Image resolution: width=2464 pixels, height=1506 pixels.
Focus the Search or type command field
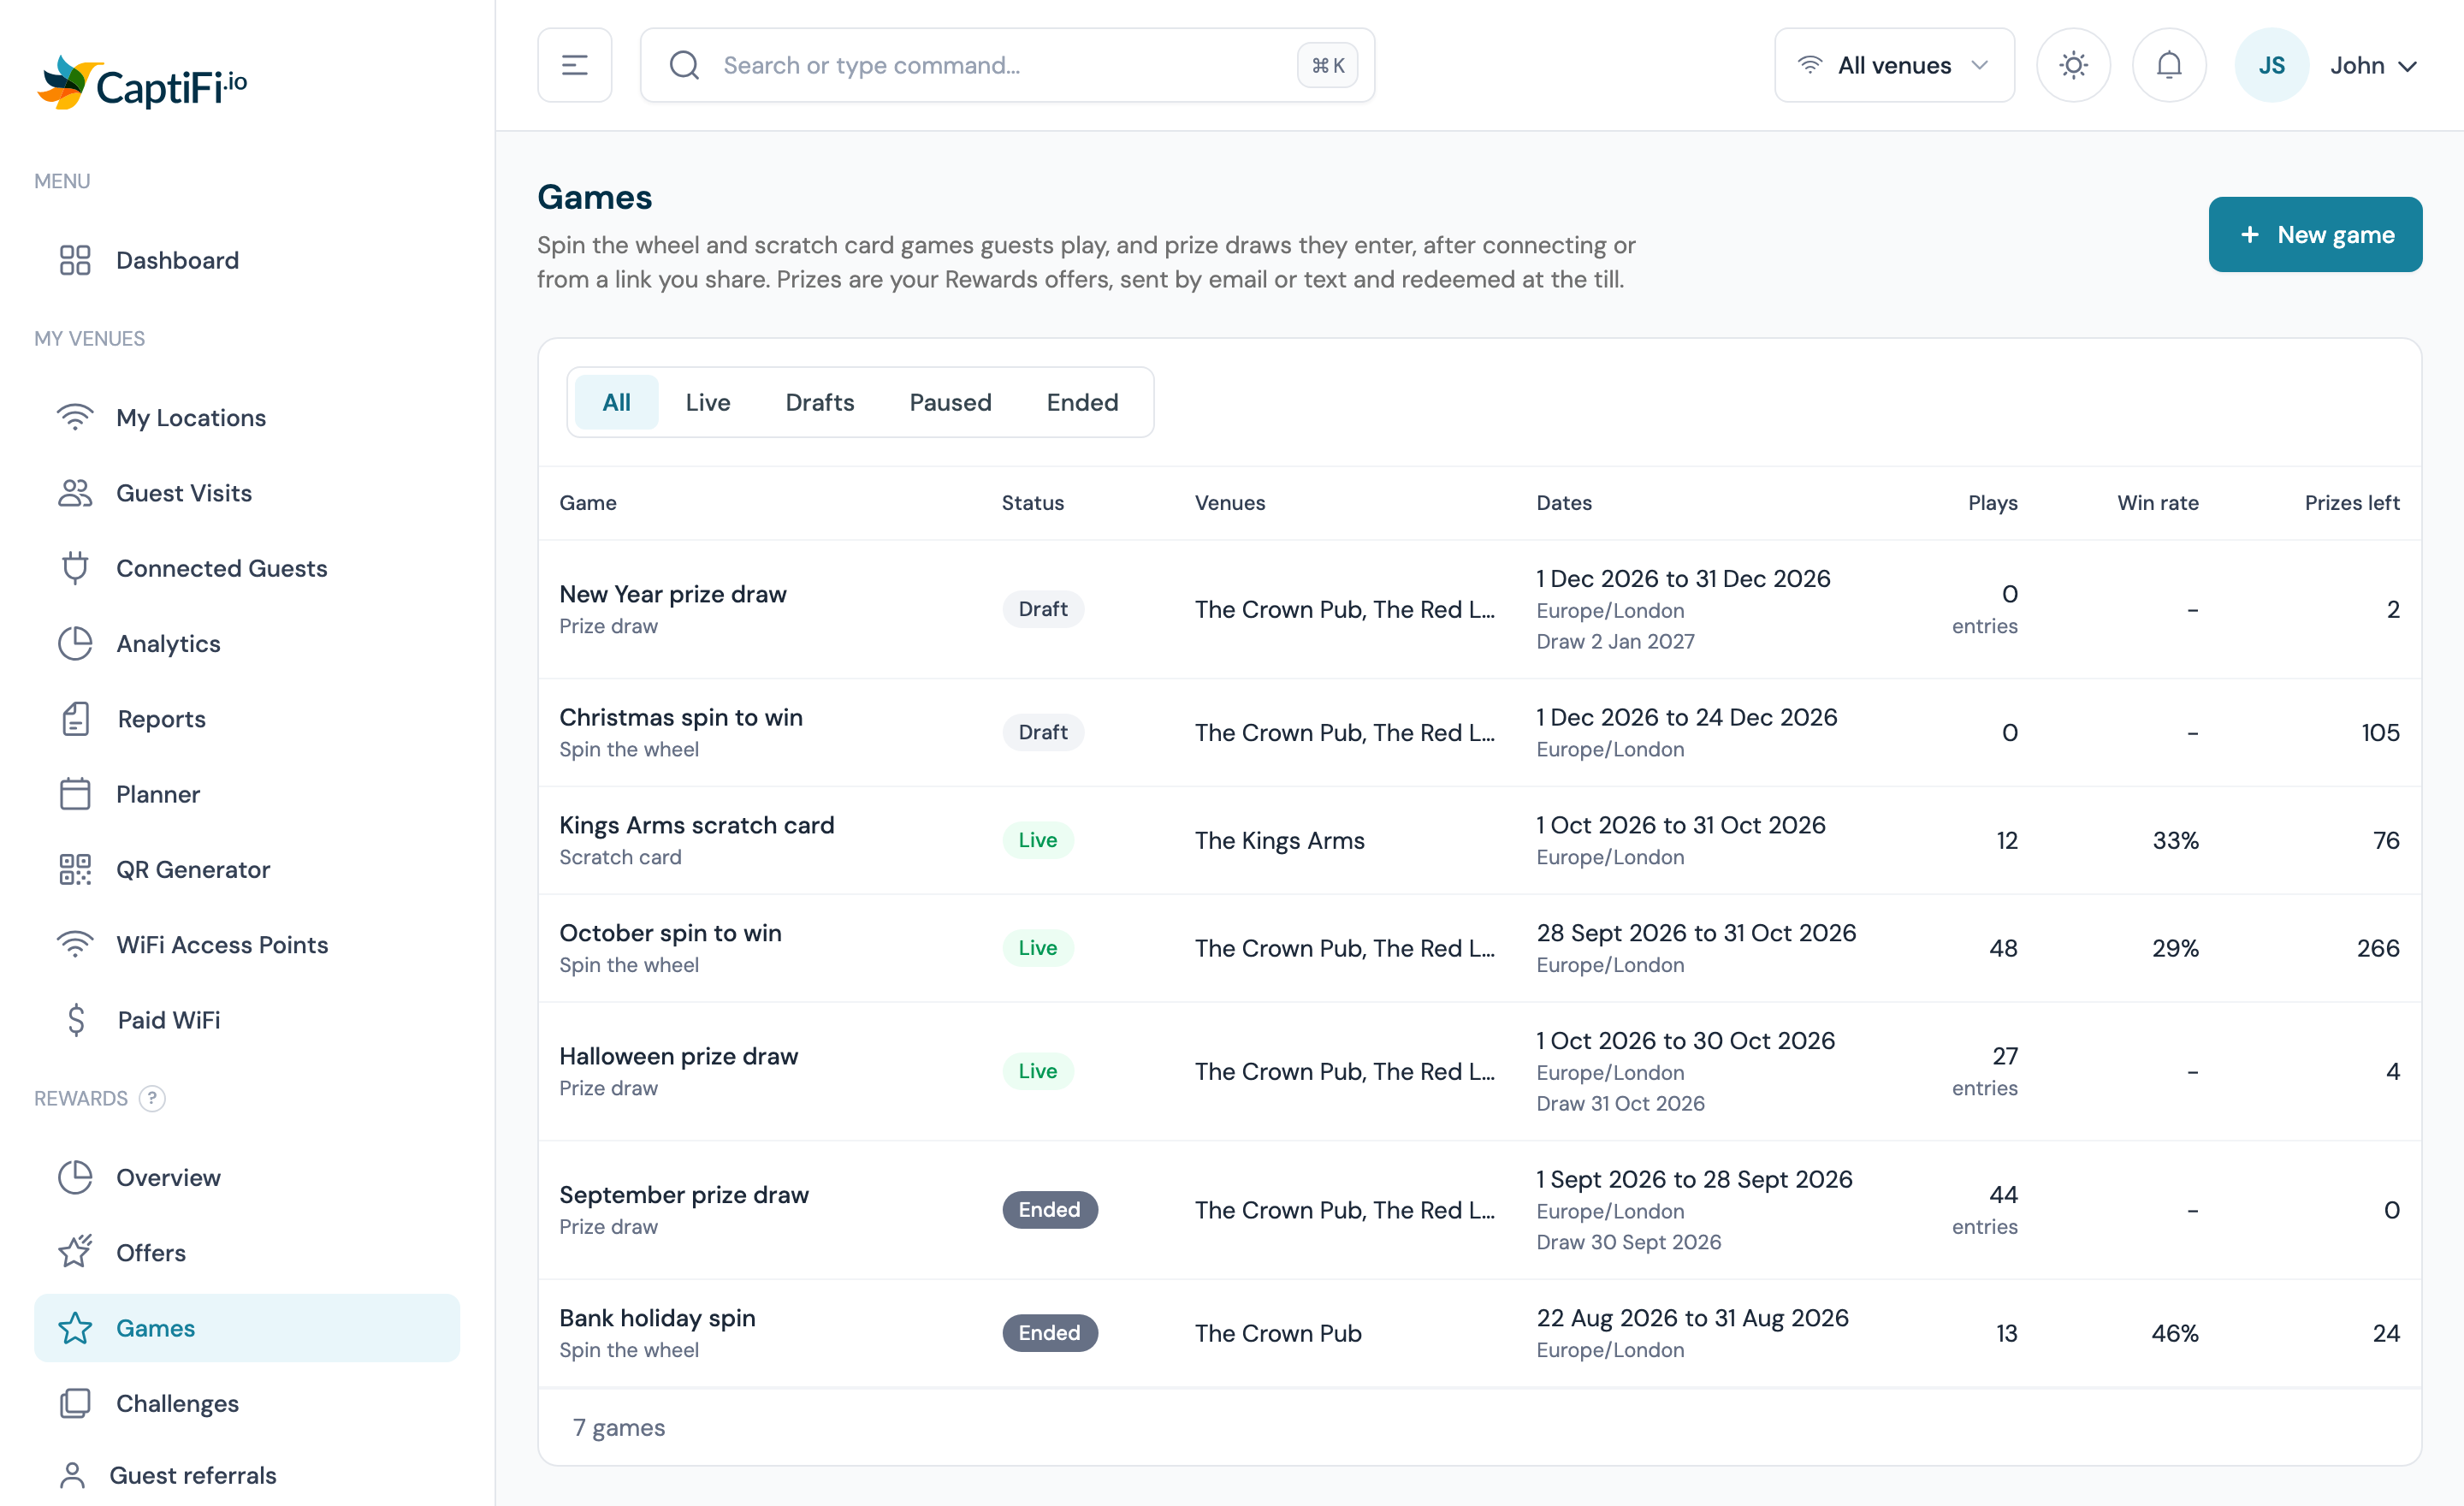pos(1007,65)
